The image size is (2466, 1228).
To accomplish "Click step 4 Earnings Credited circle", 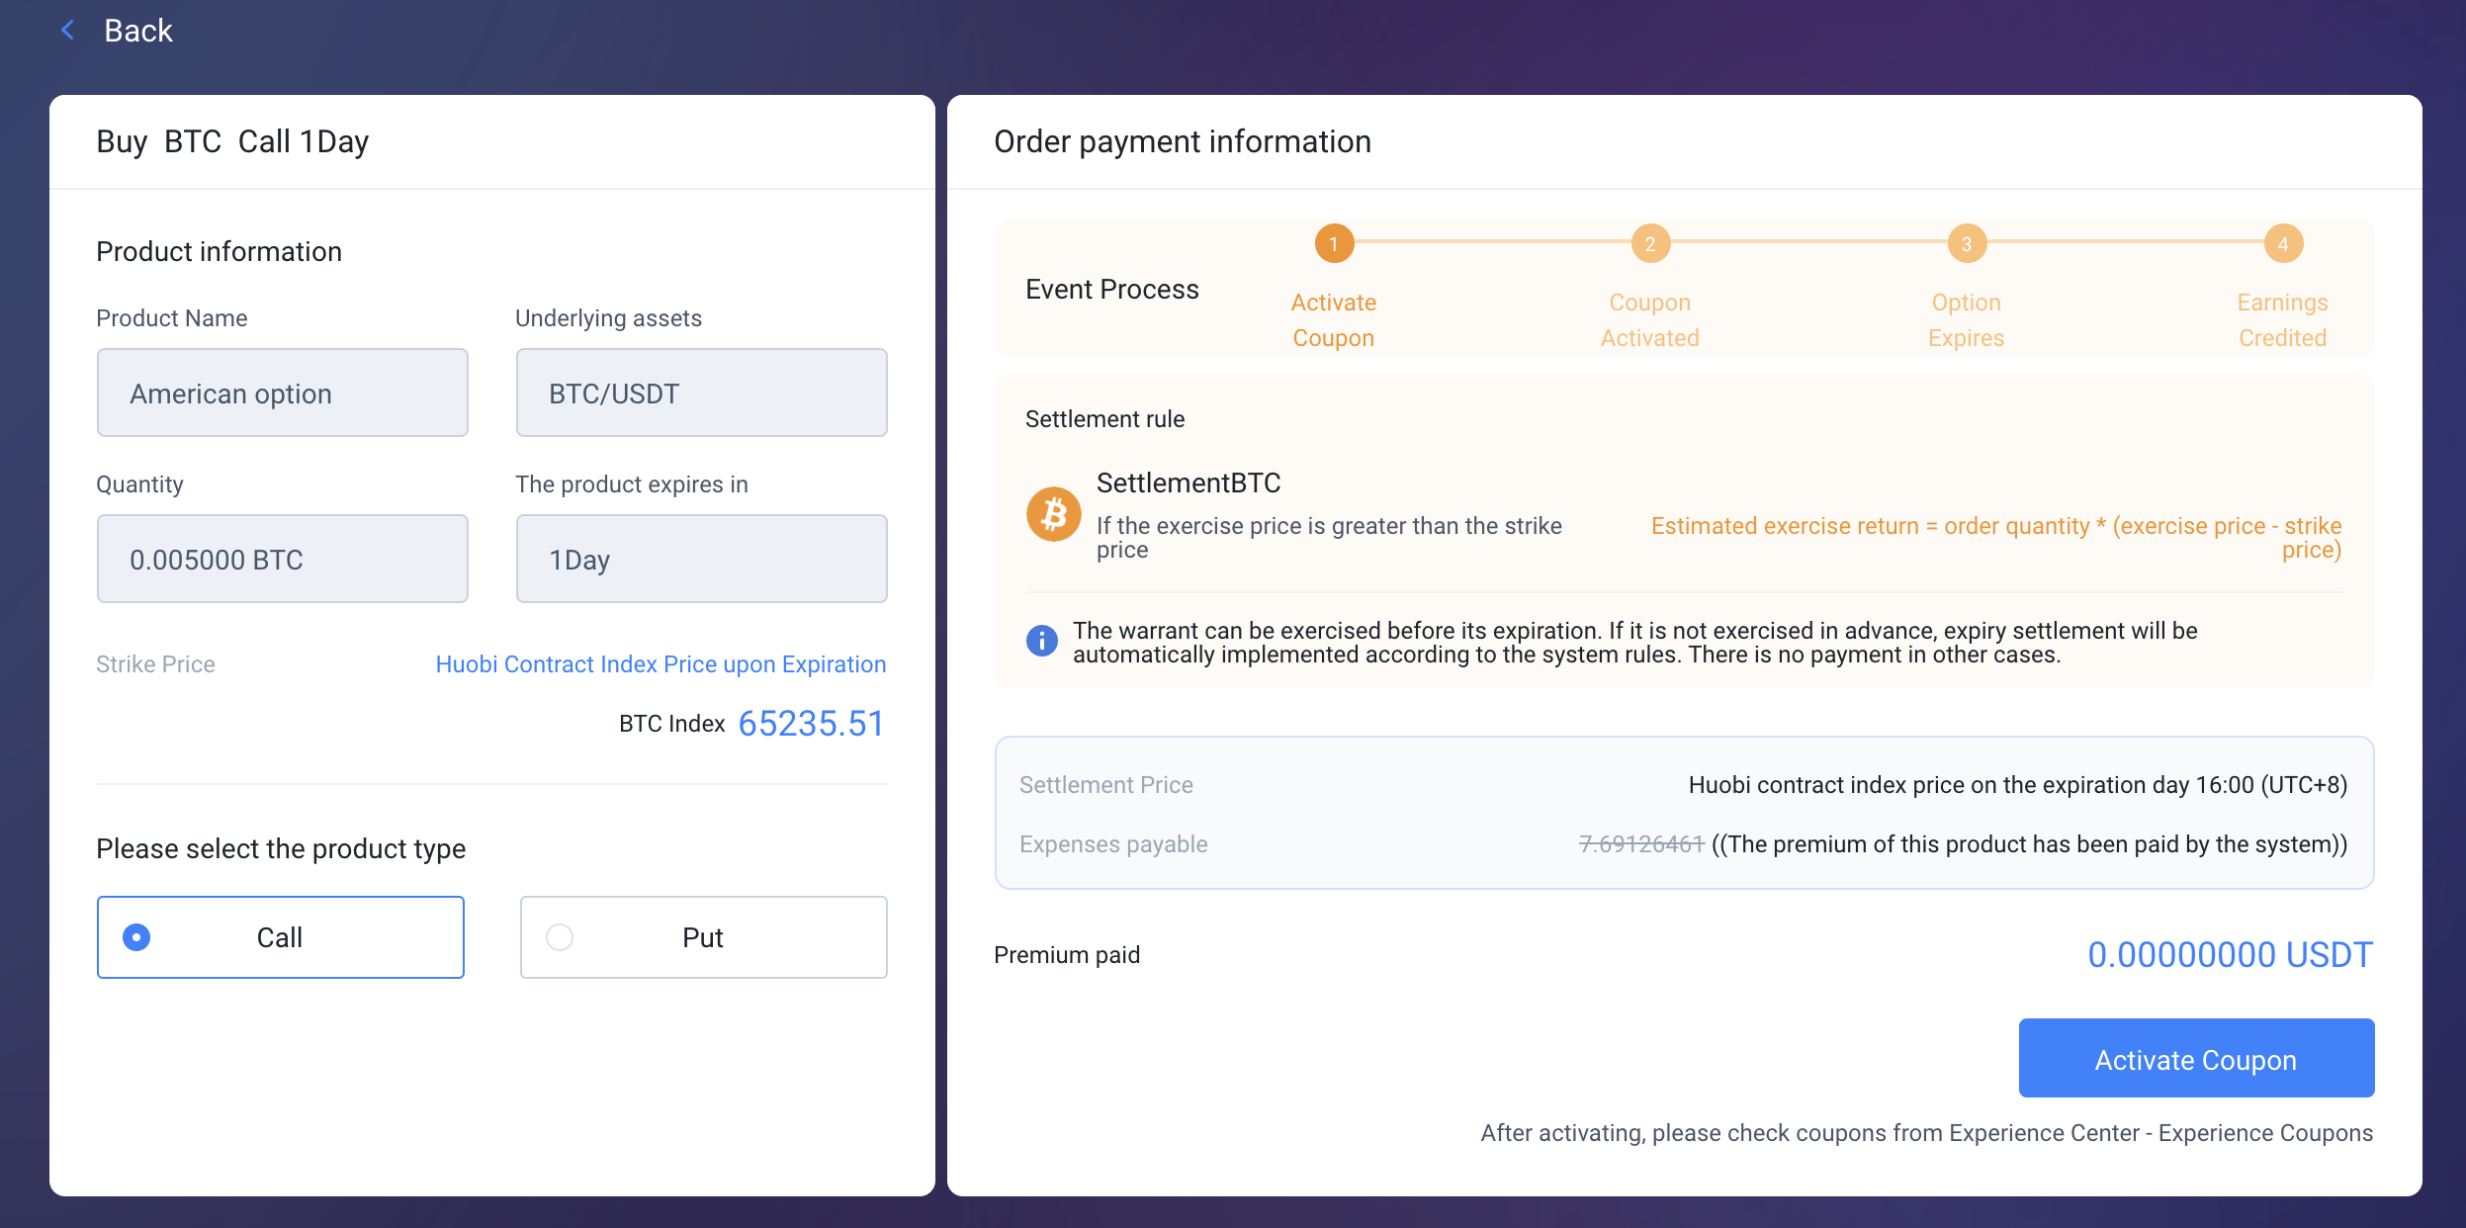I will click(2282, 243).
